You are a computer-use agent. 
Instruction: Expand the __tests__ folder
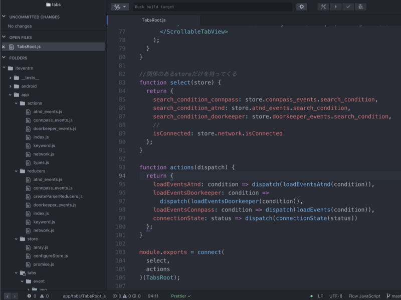30,77
